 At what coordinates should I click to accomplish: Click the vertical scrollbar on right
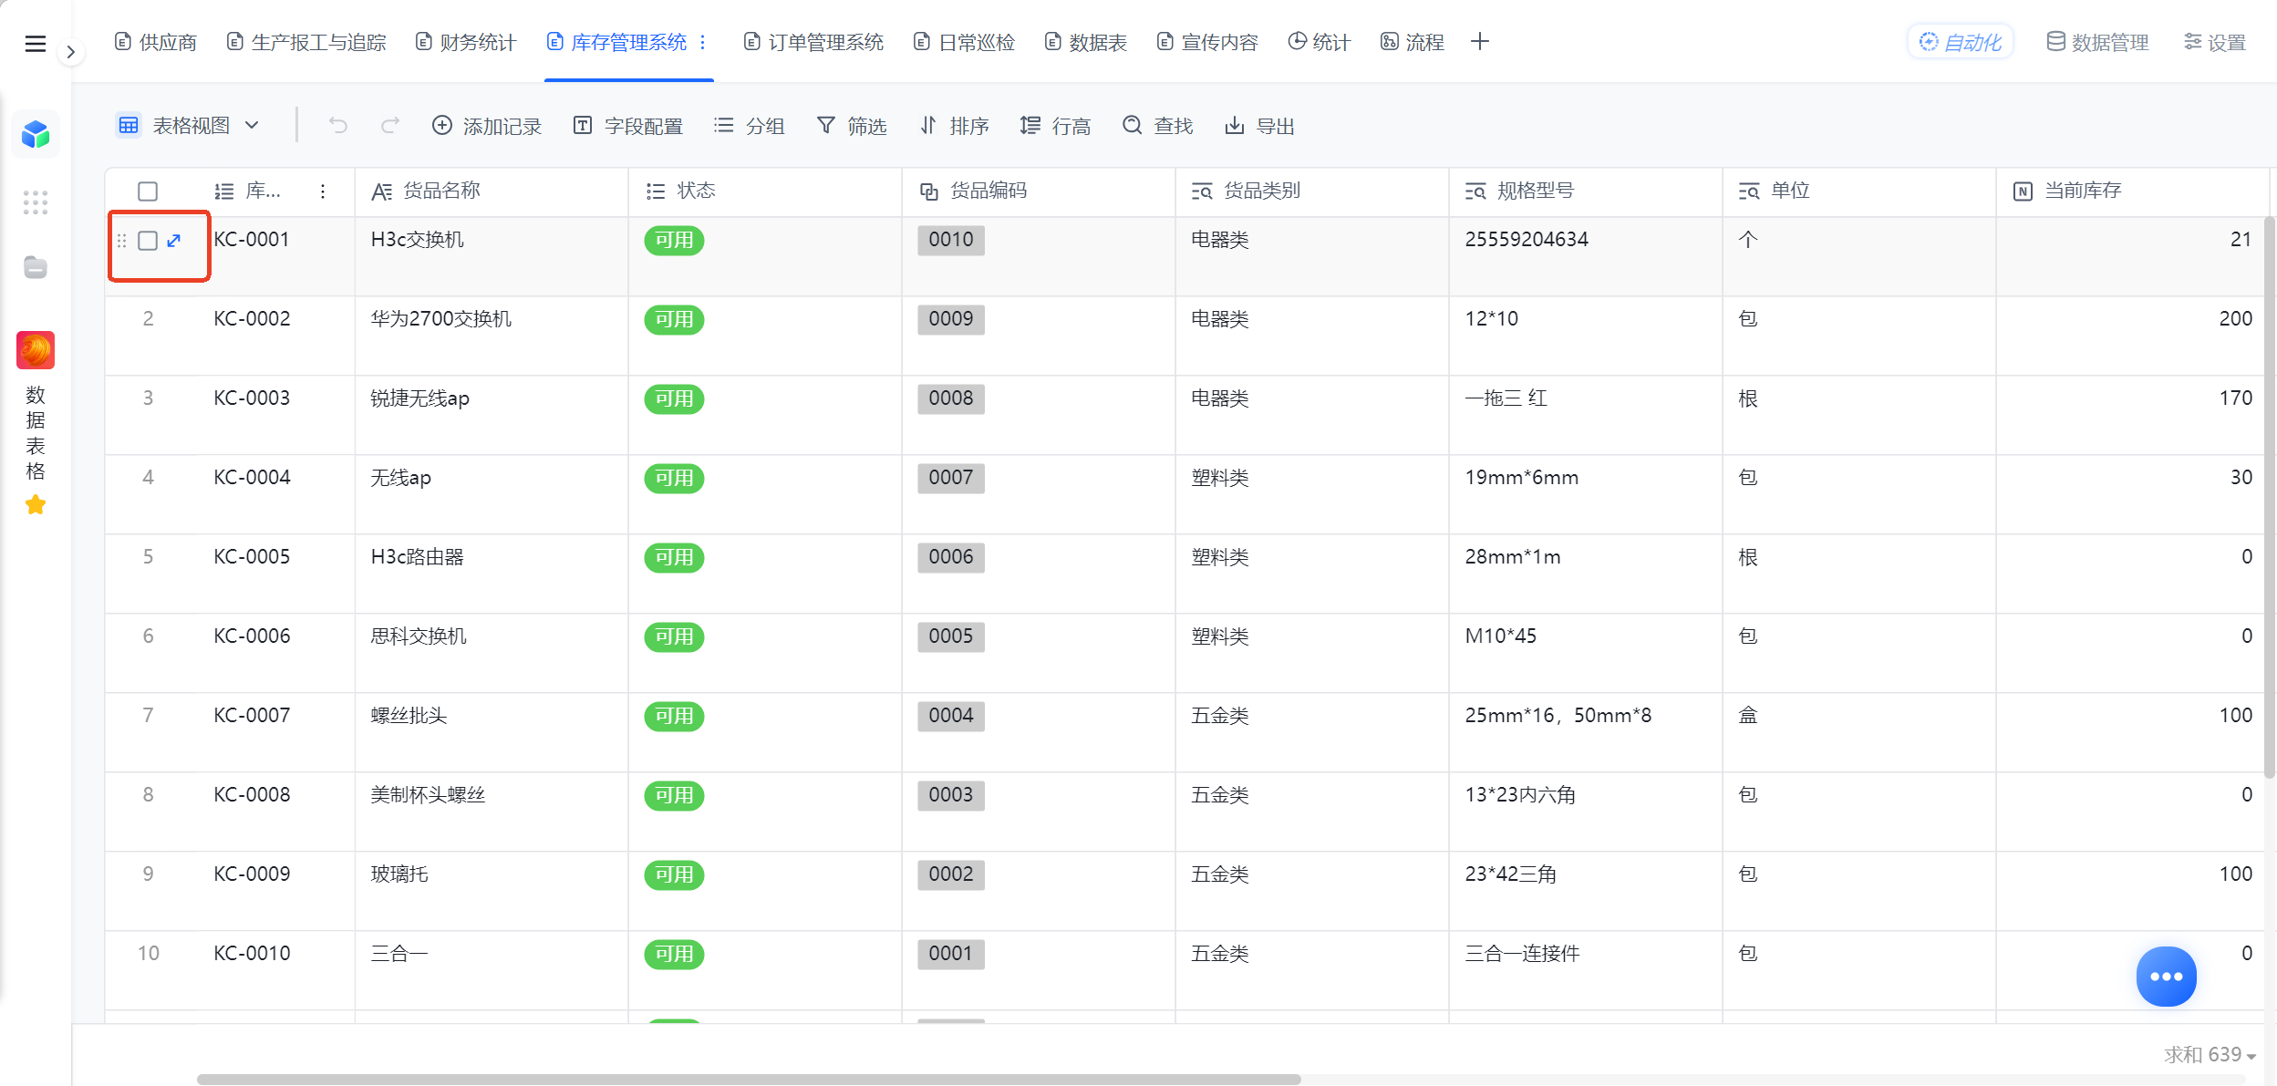pyautogui.click(x=2271, y=497)
